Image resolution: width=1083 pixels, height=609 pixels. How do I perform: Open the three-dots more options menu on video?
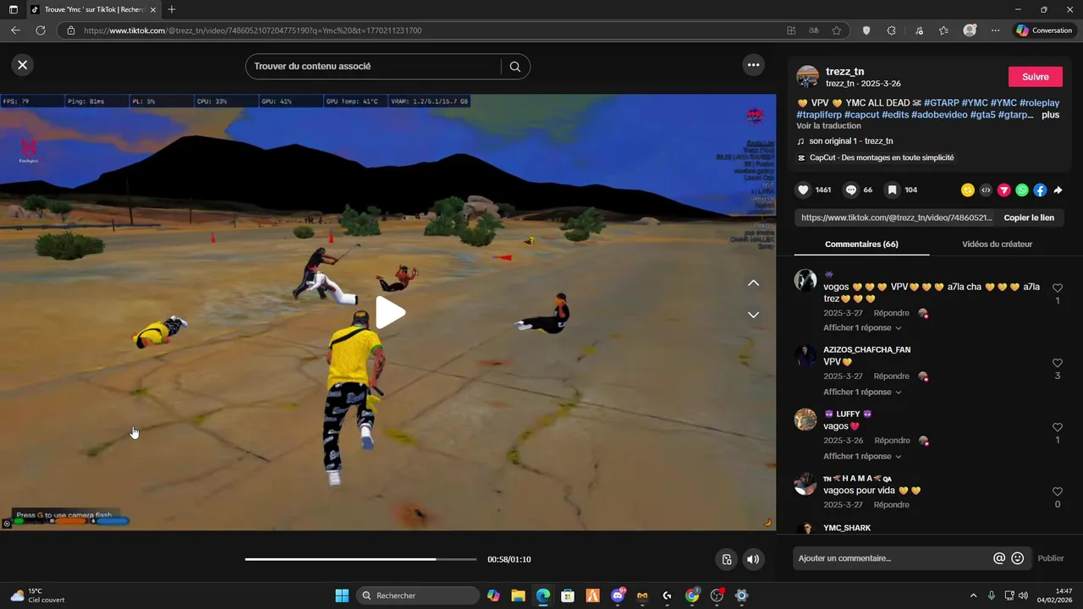click(x=753, y=65)
